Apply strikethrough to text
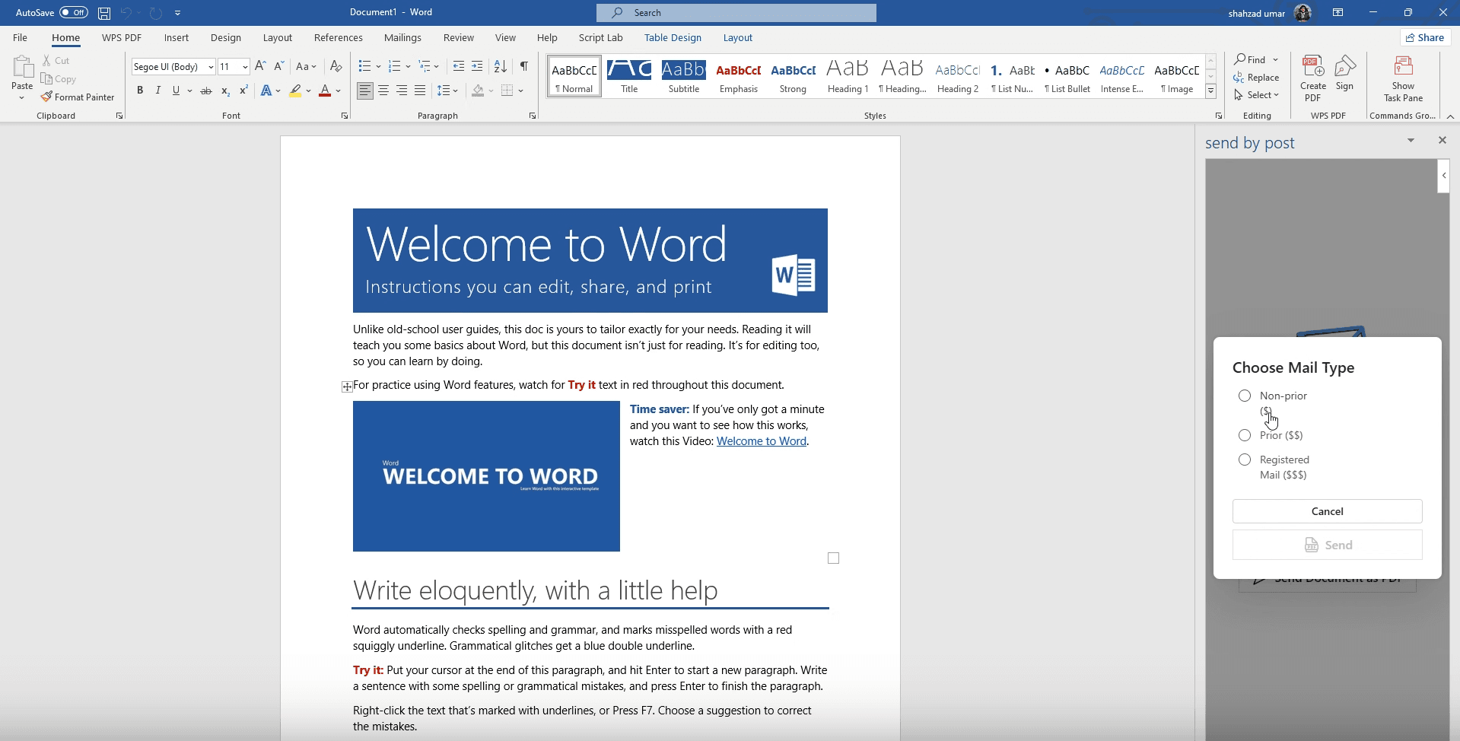 pyautogui.click(x=206, y=91)
